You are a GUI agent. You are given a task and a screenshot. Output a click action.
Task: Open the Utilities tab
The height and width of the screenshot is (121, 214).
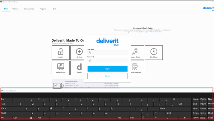(16, 9)
